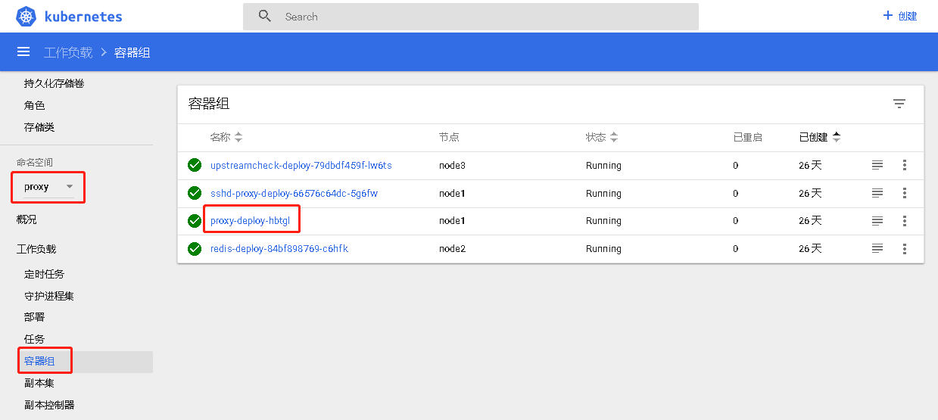Select 副本集 in the sidebar
Viewport: 938px width, 420px height.
pos(39,383)
